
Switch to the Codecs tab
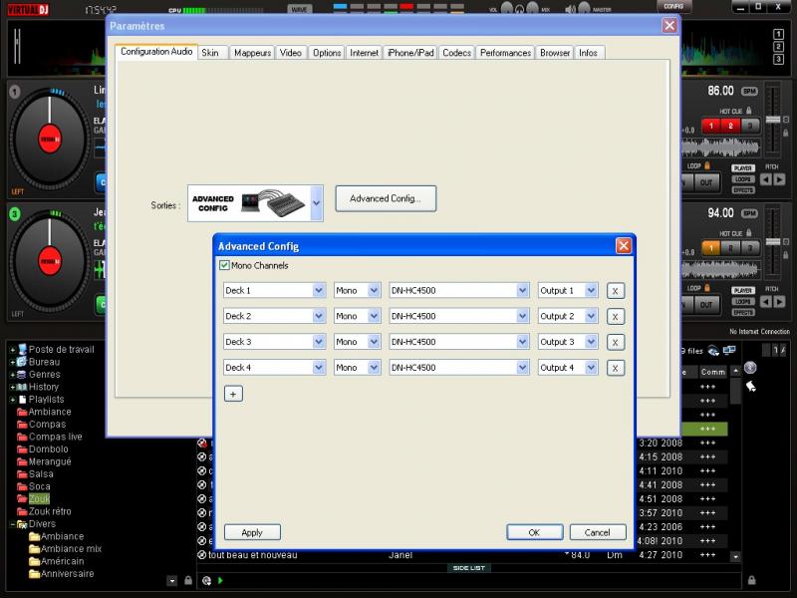pyautogui.click(x=456, y=53)
